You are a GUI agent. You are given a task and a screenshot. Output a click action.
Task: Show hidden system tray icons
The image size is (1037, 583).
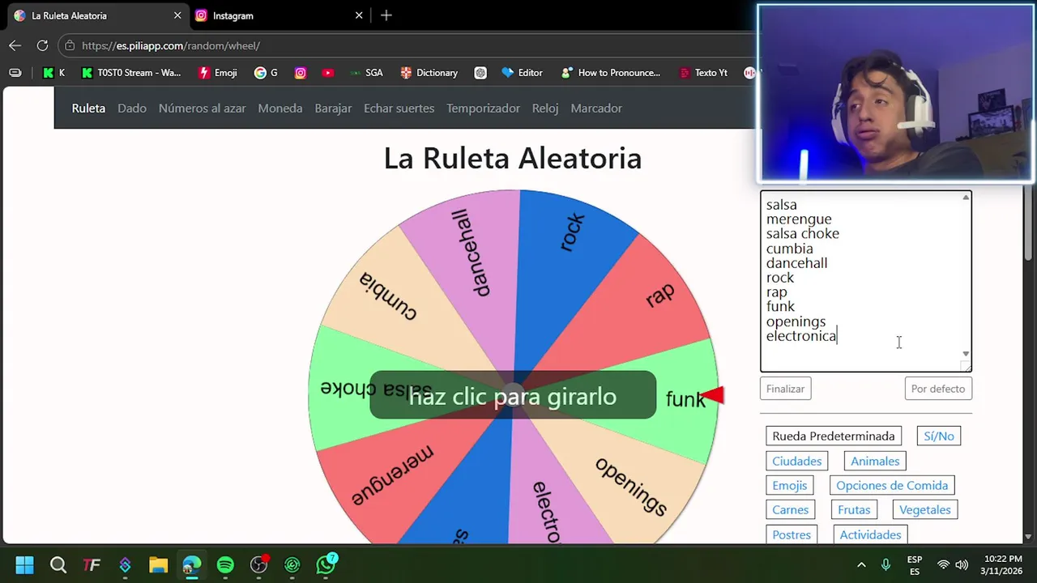pos(861,564)
